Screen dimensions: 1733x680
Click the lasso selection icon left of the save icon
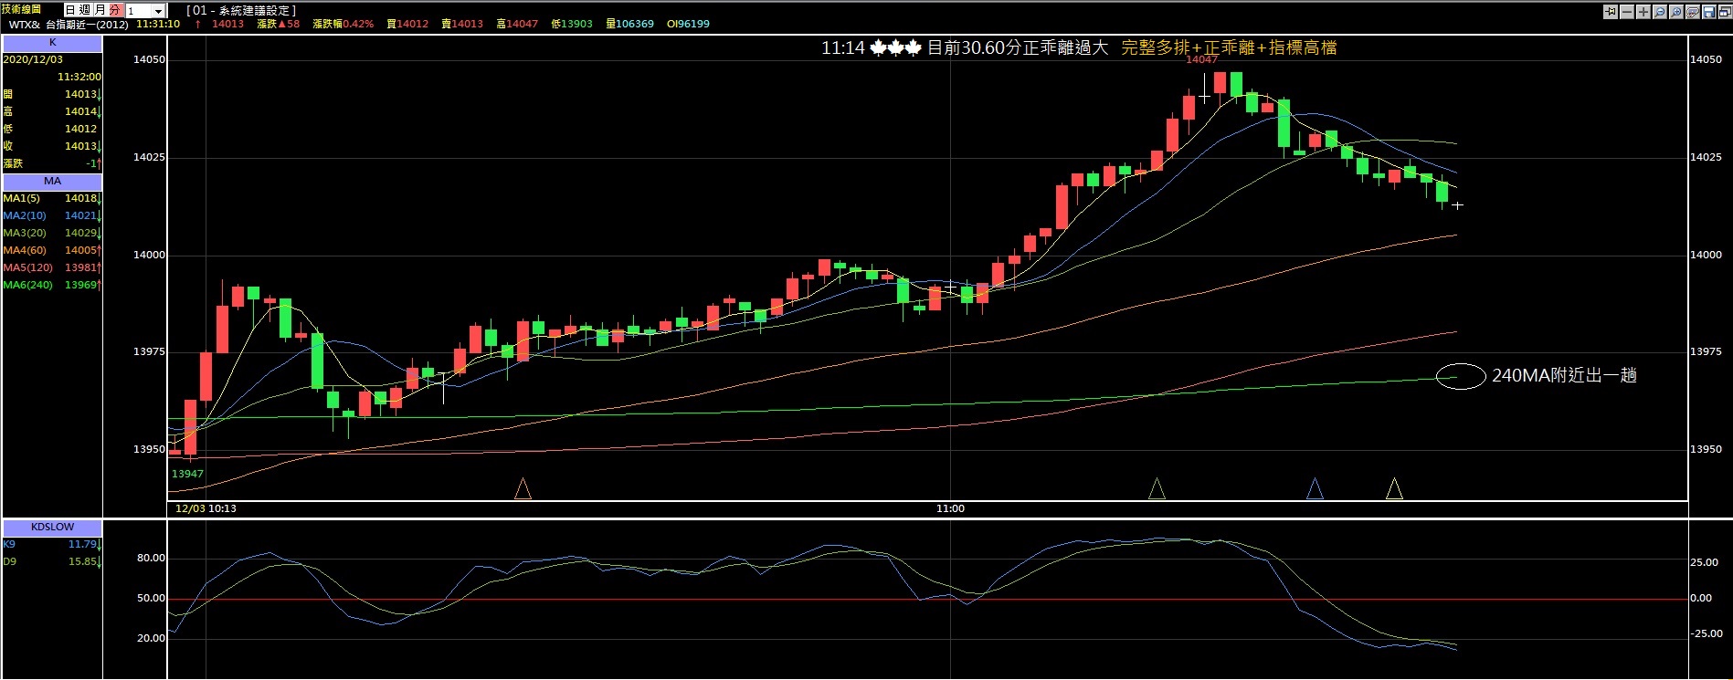pos(1693,12)
